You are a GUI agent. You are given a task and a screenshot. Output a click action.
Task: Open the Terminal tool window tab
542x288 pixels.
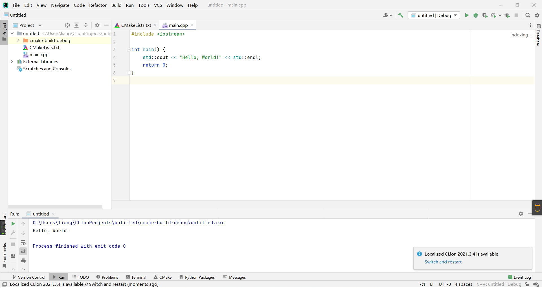[136, 277]
